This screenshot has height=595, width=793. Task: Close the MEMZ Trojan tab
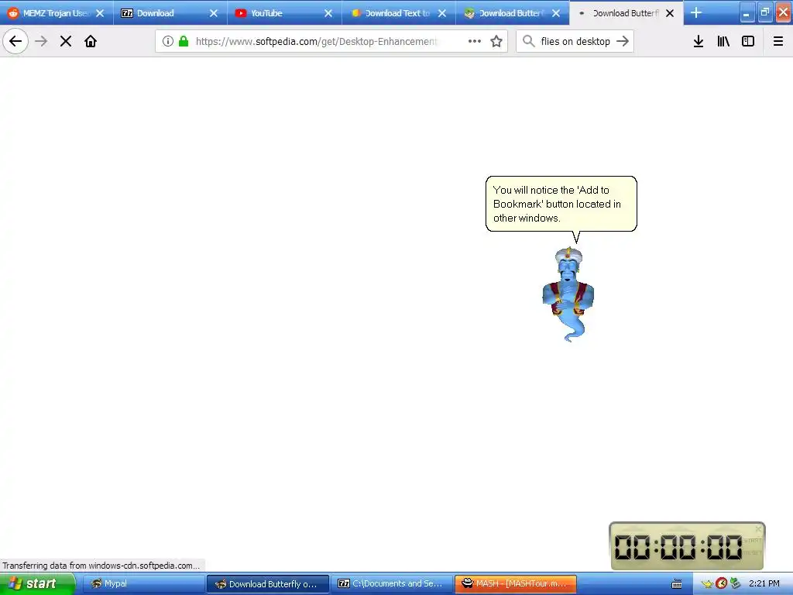point(100,13)
